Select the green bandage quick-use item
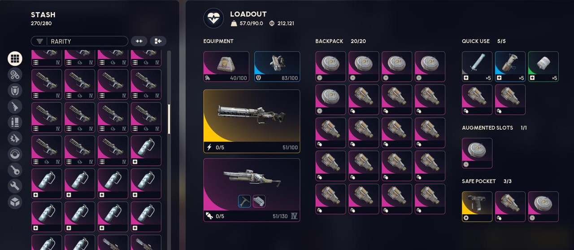574x250 pixels. [x=544, y=66]
